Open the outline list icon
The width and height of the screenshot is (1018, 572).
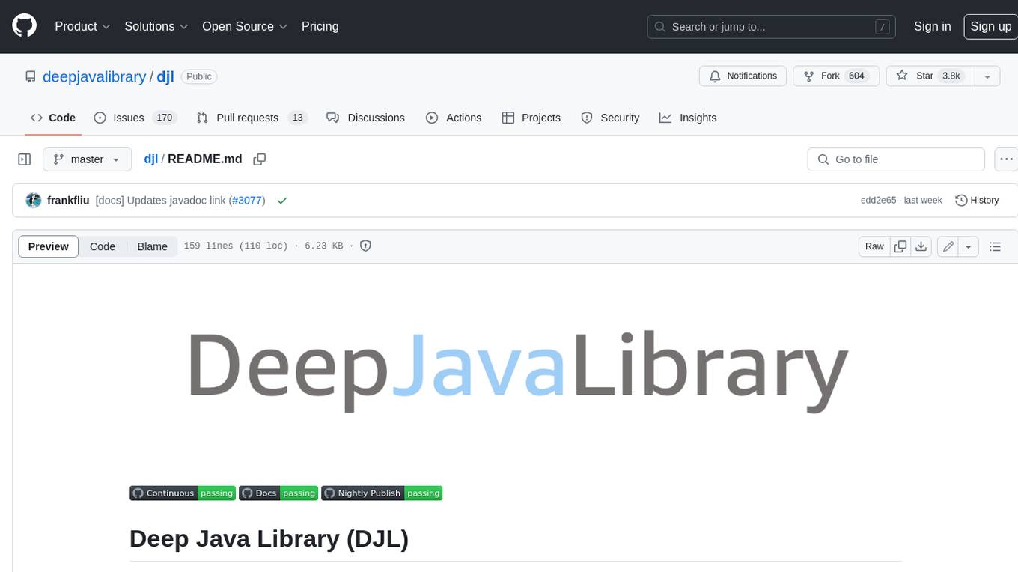click(995, 246)
